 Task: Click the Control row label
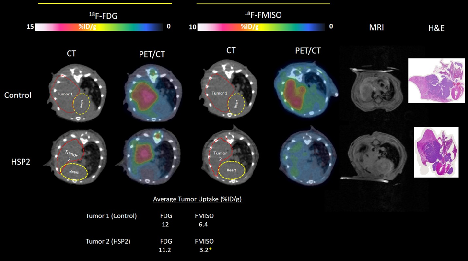[18, 95]
